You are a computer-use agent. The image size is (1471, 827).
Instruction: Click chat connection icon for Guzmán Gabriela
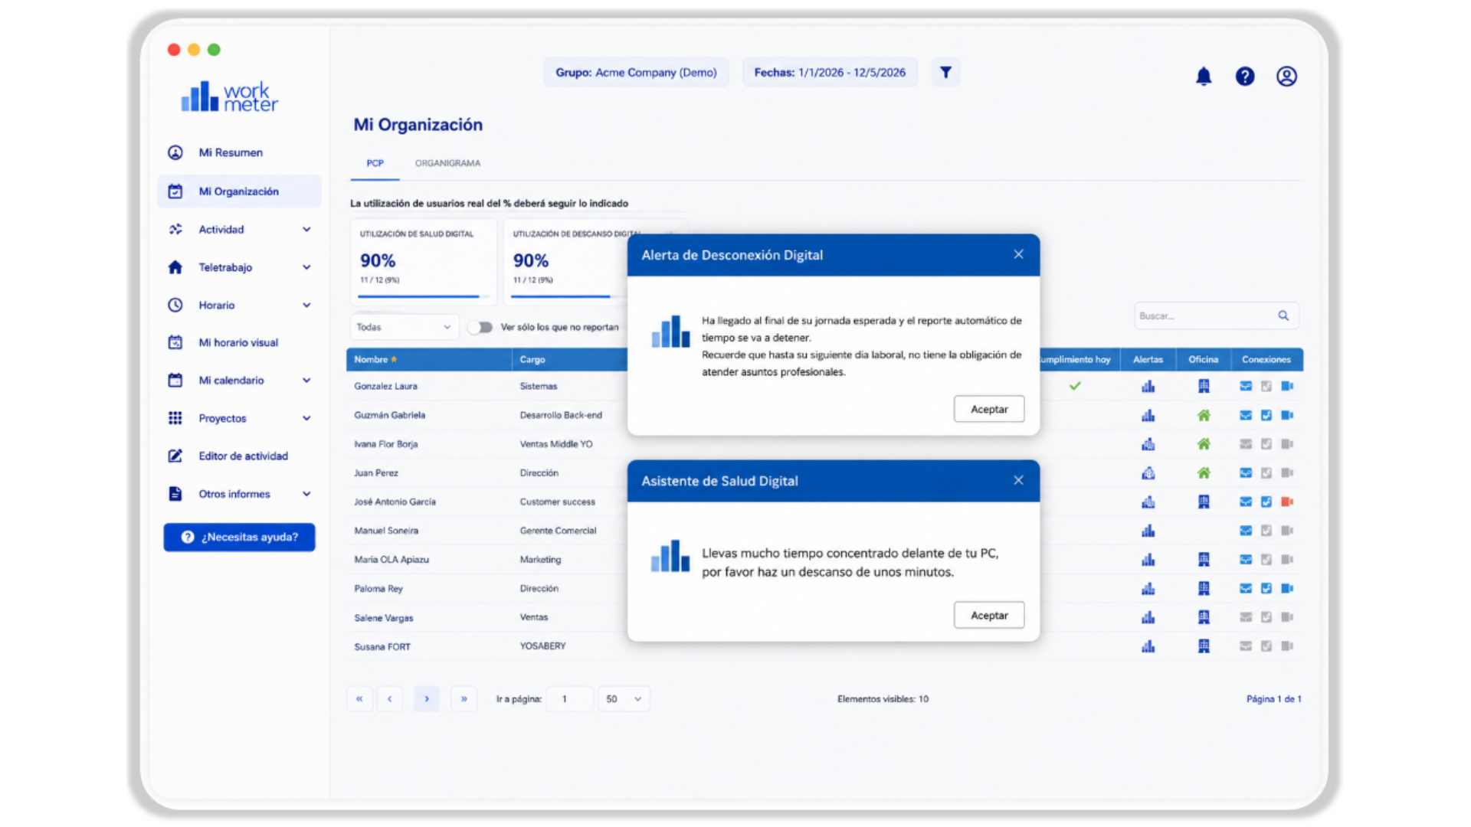click(1266, 415)
